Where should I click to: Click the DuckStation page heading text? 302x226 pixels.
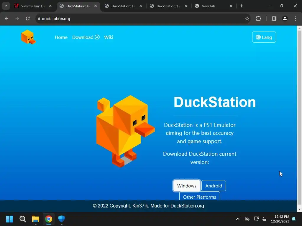(x=215, y=102)
